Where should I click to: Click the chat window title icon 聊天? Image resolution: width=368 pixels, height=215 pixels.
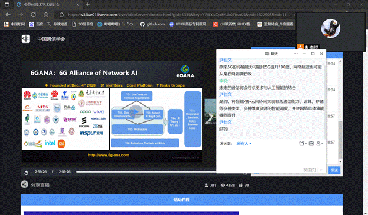pos(267,54)
